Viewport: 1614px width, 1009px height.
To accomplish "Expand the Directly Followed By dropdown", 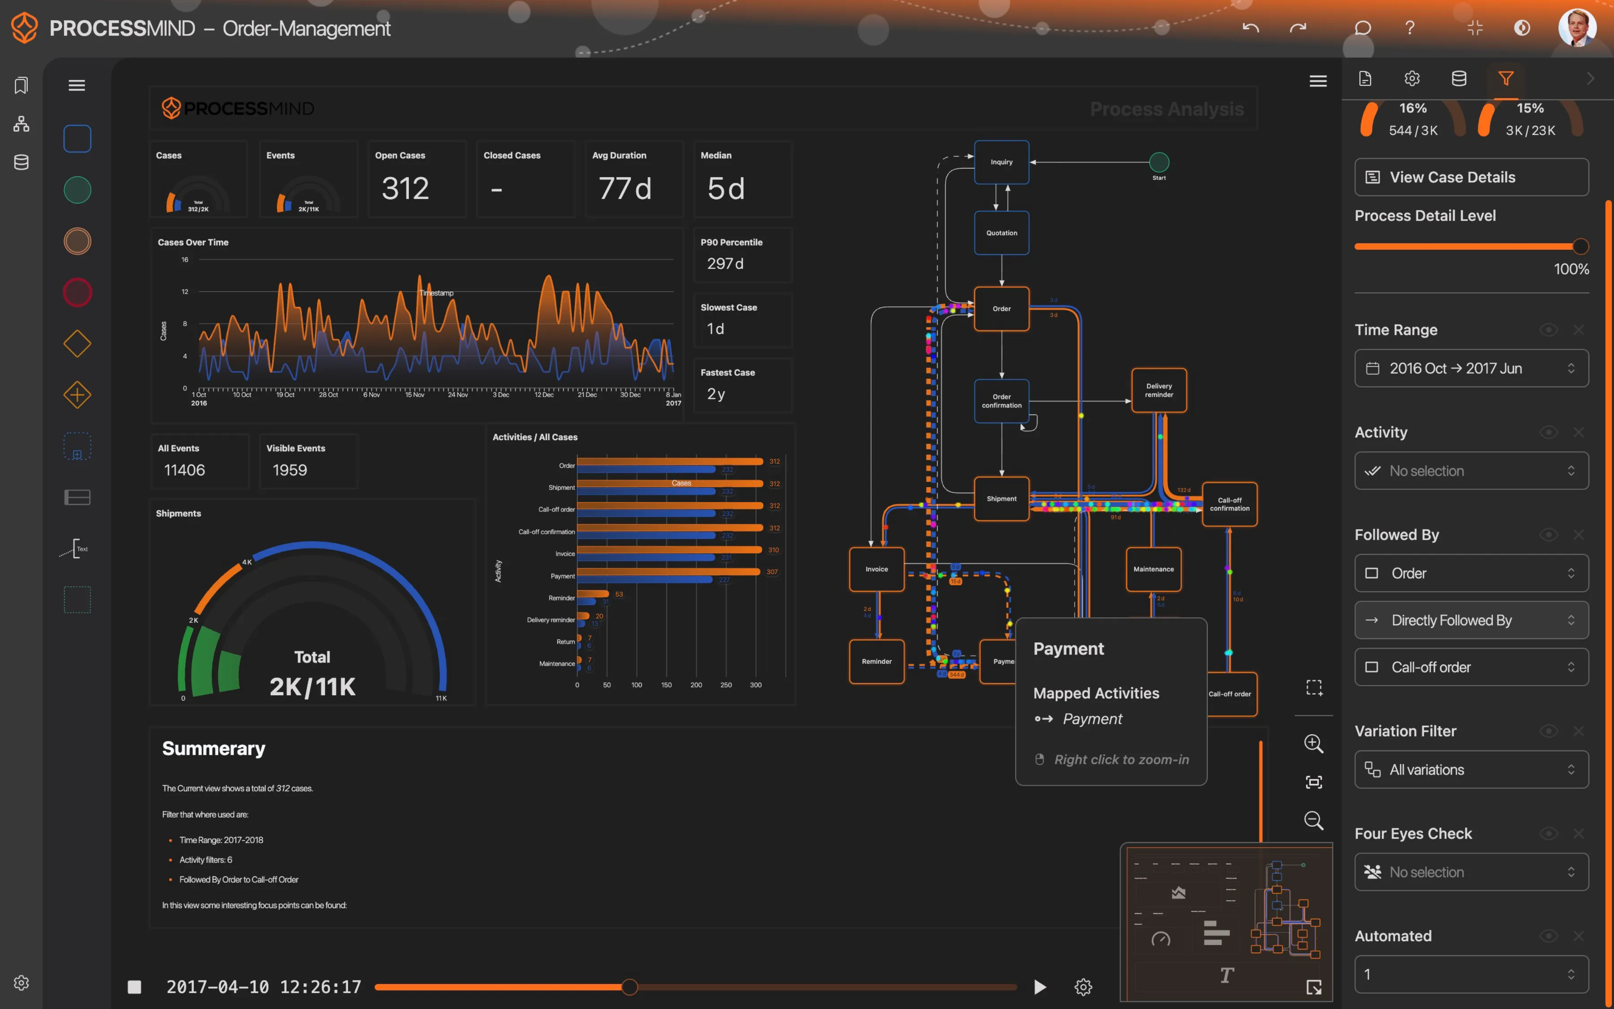I will [1471, 620].
